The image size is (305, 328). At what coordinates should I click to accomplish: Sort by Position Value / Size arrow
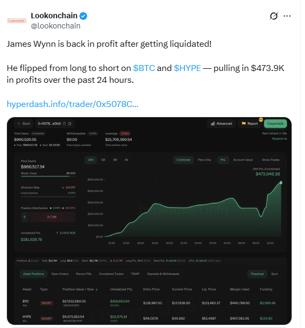pos(97,289)
